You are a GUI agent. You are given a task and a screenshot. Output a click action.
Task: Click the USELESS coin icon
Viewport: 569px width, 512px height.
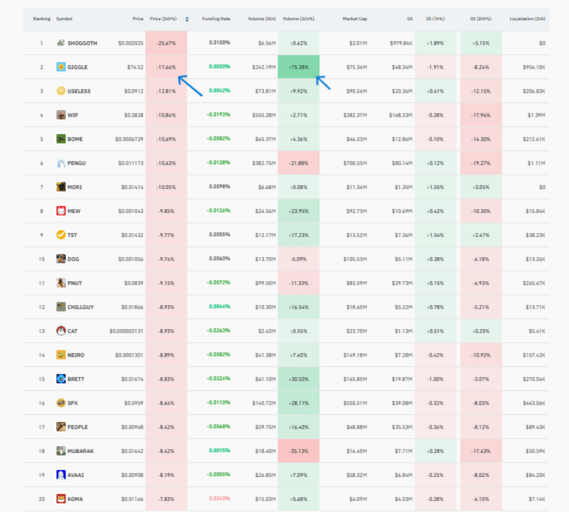coord(61,91)
